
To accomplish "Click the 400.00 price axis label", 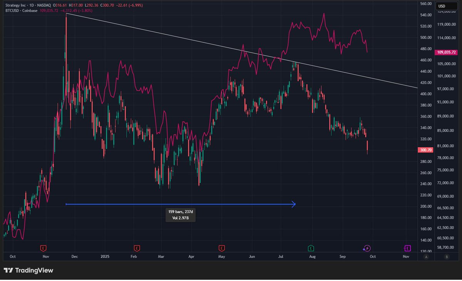I will coord(425,94).
